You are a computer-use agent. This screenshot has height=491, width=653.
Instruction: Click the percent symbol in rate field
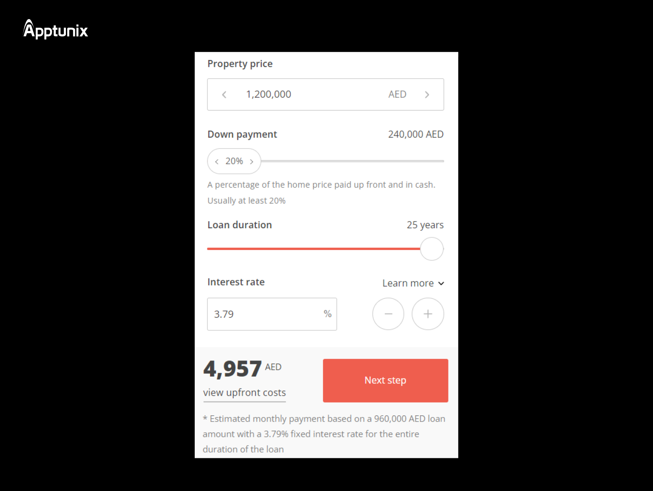point(327,314)
